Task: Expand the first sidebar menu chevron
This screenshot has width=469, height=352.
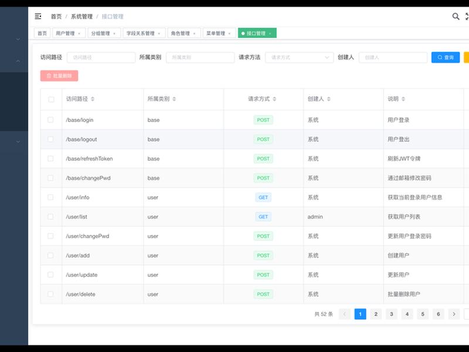Action: (x=18, y=39)
